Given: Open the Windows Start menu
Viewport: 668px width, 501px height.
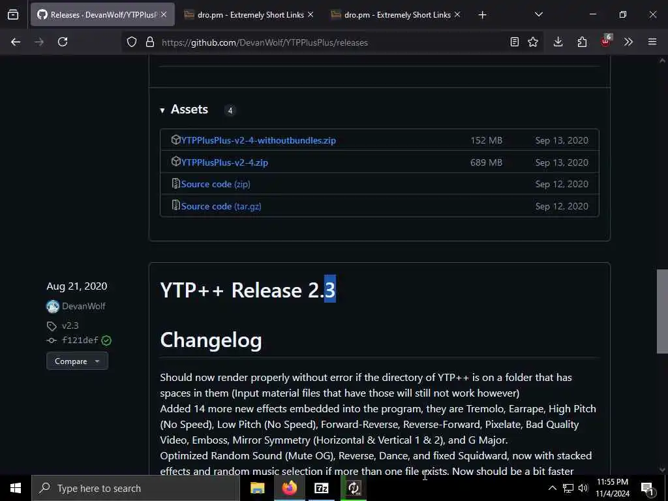Looking at the screenshot, I should click(16, 488).
